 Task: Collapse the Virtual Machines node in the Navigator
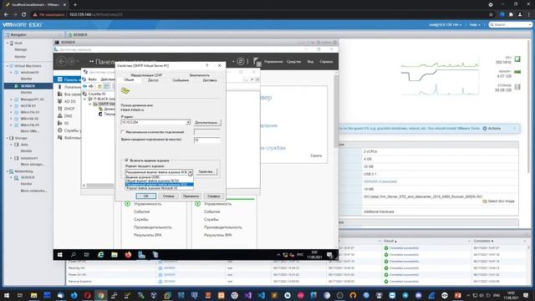[8, 66]
